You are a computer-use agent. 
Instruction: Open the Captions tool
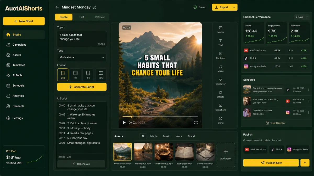pyautogui.click(x=221, y=55)
